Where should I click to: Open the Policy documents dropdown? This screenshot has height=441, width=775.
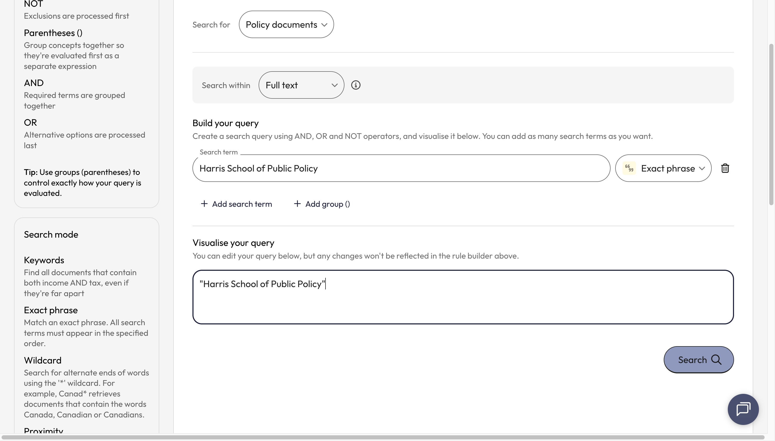286,25
